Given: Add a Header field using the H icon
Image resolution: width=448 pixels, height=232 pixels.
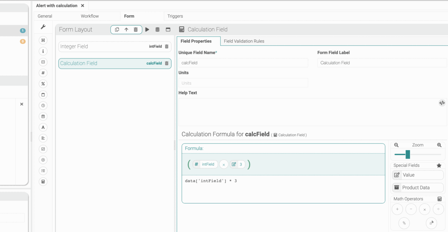Looking at the screenshot, I should coord(43,40).
